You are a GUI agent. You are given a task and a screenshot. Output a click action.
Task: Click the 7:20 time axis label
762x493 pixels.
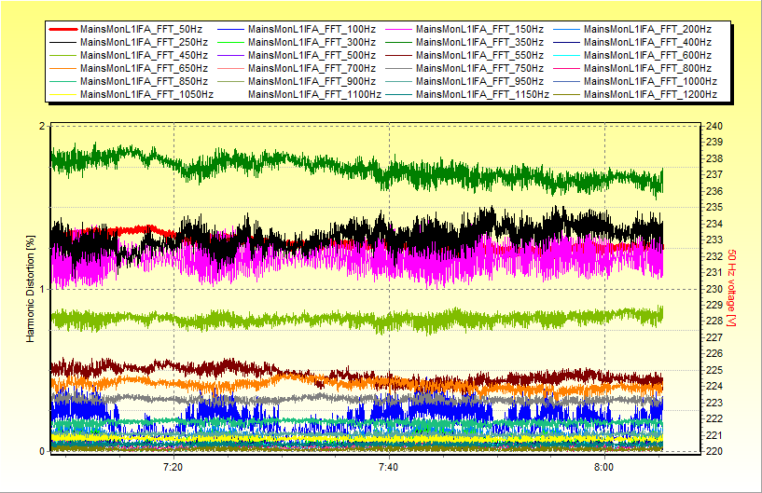(x=173, y=466)
